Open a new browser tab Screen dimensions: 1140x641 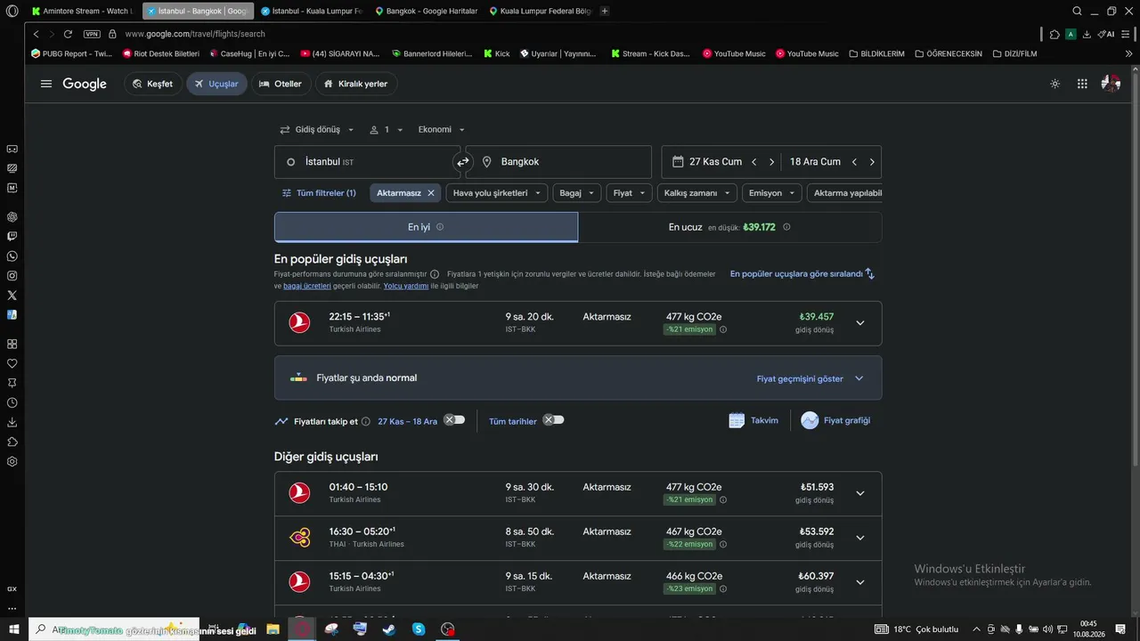[x=605, y=11]
